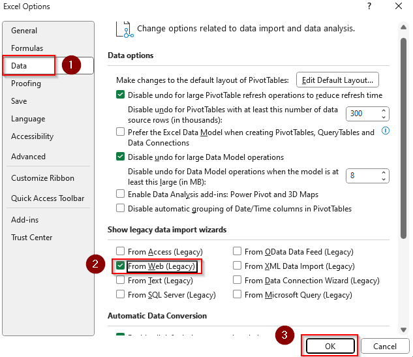Click the Data options heading
The width and height of the screenshot is (413, 357).
130,55
